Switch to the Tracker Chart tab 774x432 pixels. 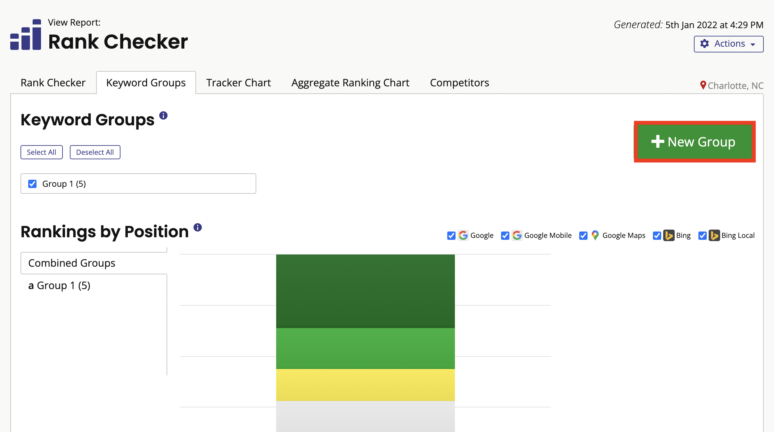pos(238,82)
